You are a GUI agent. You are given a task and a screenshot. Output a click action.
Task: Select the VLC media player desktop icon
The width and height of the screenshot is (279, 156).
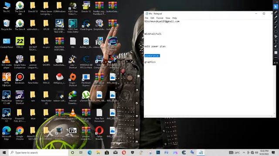click(7, 62)
